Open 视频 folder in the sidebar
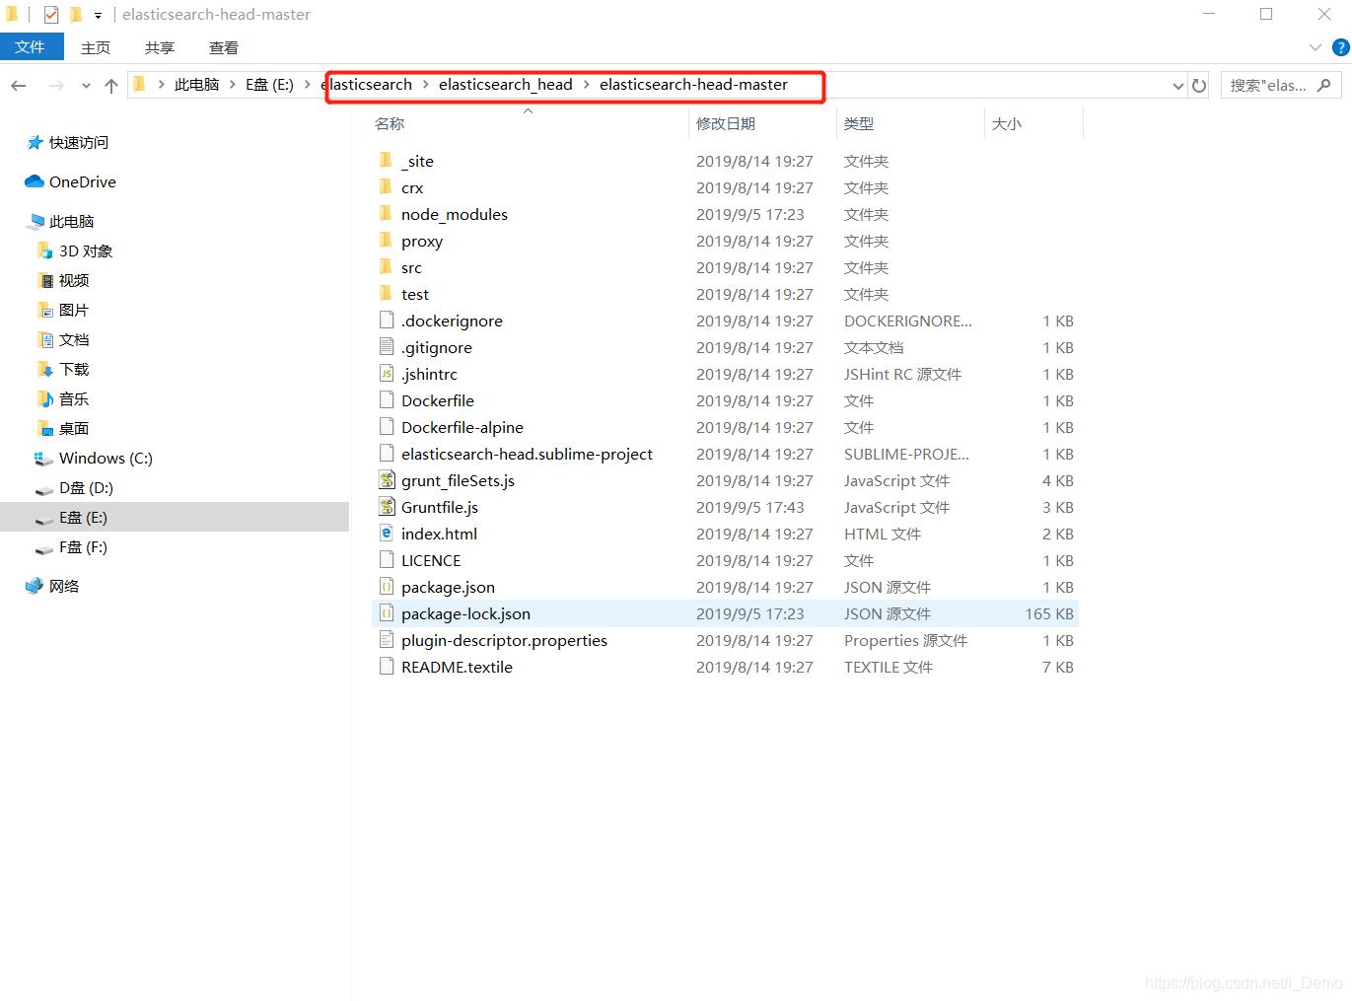Screen dimensions: 1352x1001 (74, 281)
